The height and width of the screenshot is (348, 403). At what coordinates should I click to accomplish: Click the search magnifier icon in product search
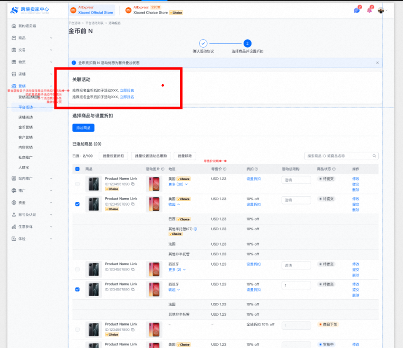374,156
